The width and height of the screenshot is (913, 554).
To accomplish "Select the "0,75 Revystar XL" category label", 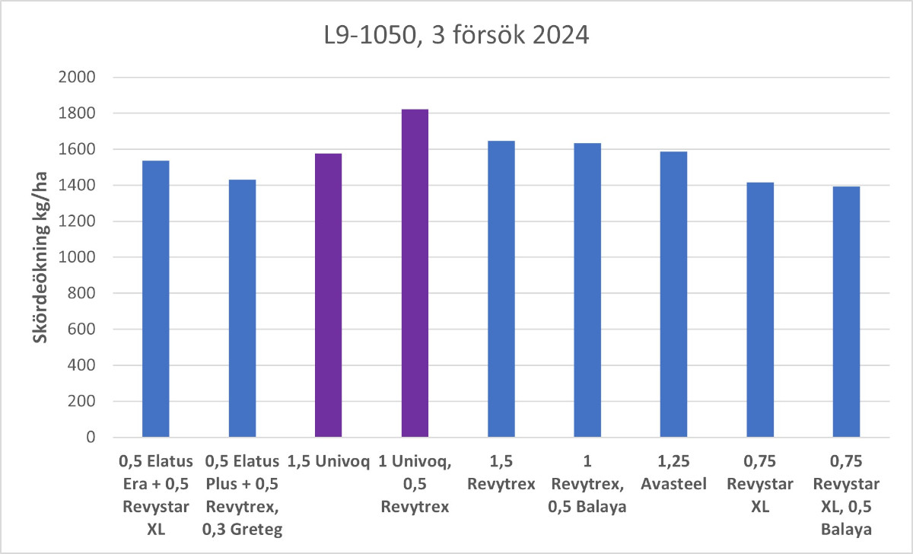I will [x=760, y=483].
